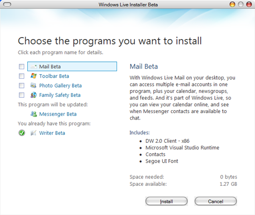
Task: Click the green checkmark beside Writer Beta
Action: [22, 133]
